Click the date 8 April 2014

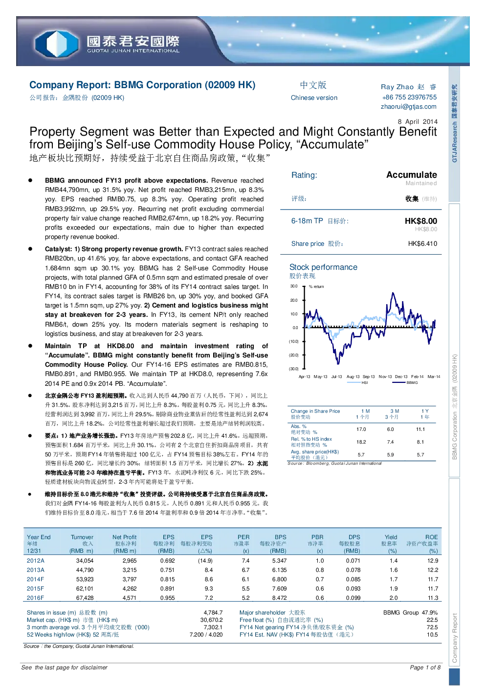(418, 121)
